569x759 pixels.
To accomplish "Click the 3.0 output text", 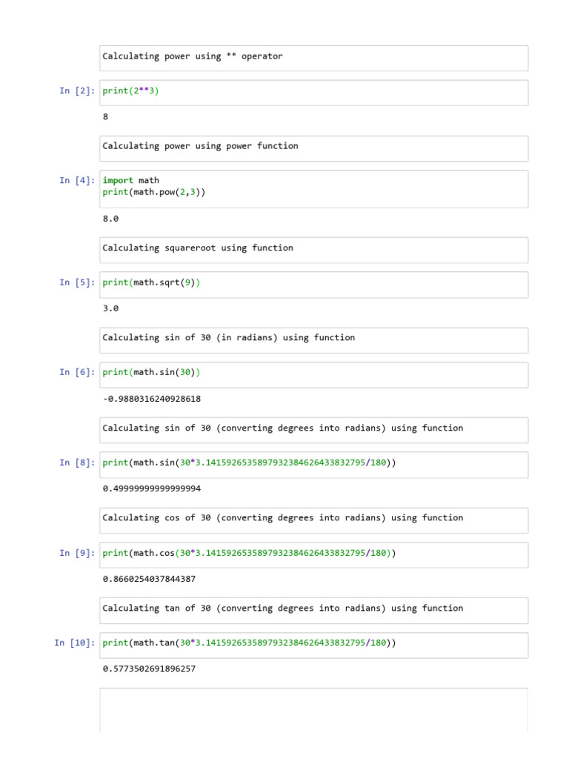I will point(110,308).
